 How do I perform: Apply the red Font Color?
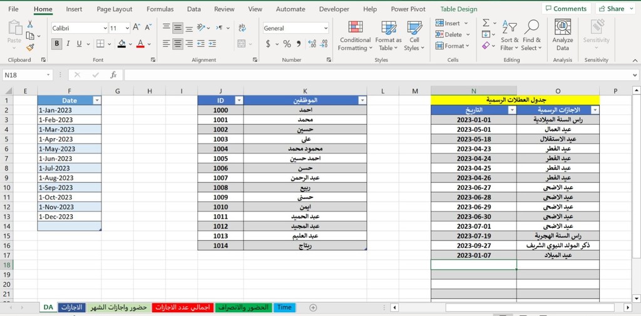(x=140, y=44)
